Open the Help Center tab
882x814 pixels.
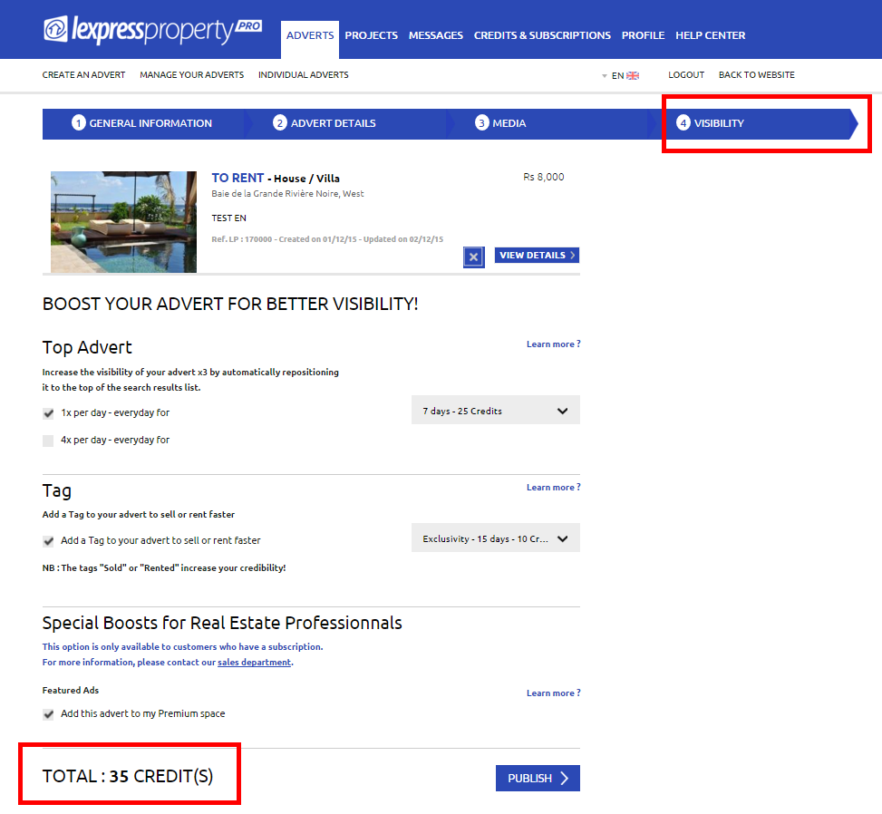coord(711,35)
